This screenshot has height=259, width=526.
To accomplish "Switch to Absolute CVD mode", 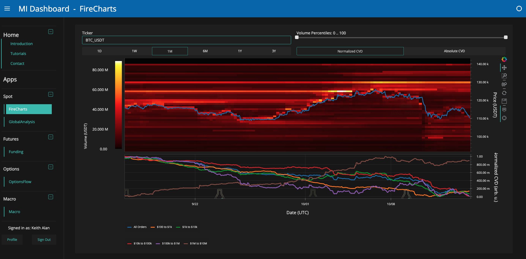I will [454, 51].
